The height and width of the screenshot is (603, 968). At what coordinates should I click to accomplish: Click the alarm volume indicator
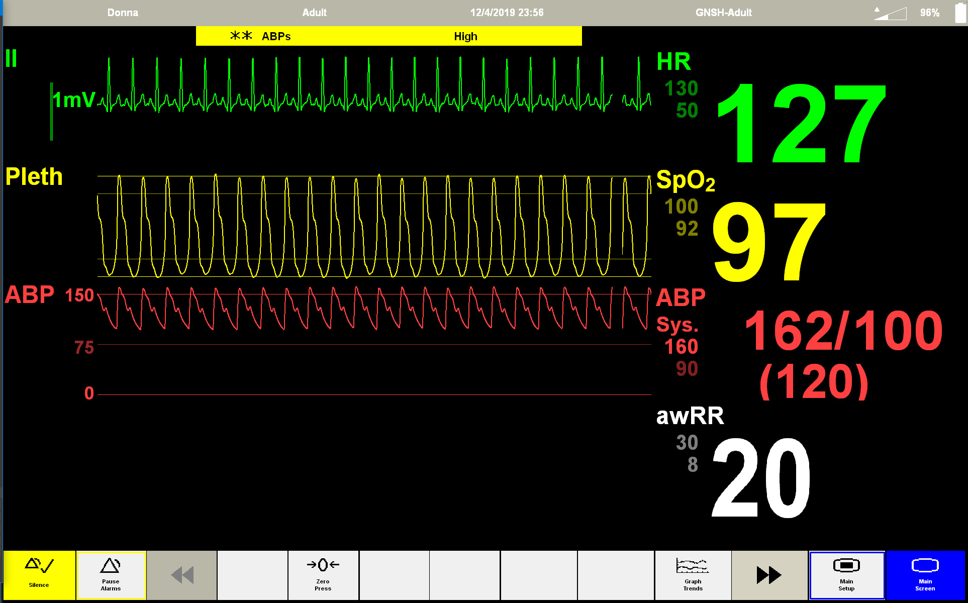890,13
